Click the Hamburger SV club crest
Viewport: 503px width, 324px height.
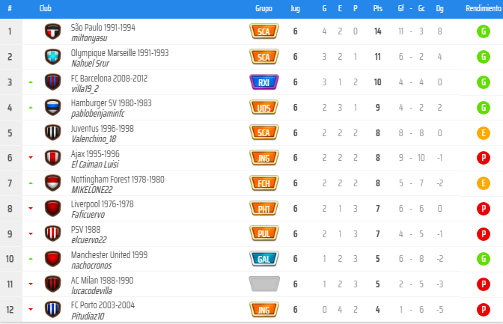[52, 108]
